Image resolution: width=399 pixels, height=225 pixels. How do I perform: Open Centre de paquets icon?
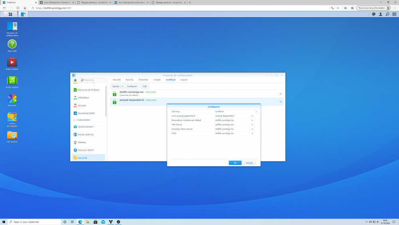(x=12, y=117)
